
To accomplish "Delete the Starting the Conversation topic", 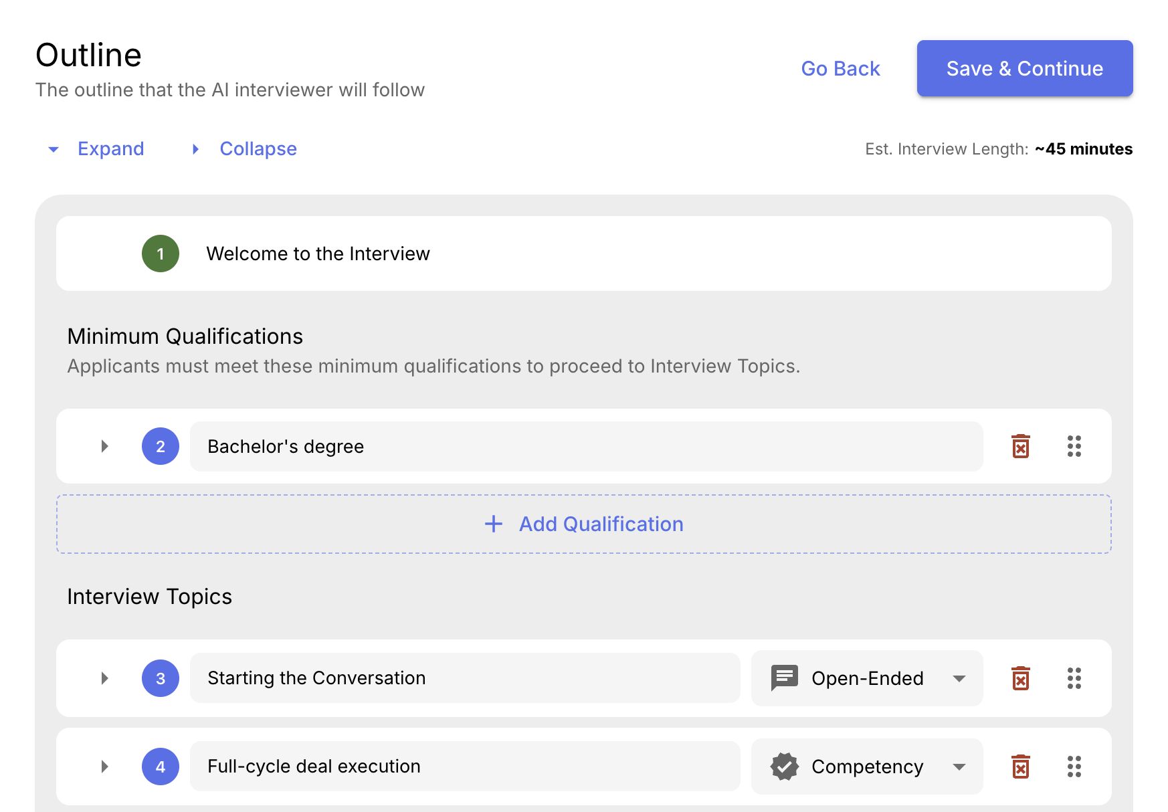I will (1020, 678).
